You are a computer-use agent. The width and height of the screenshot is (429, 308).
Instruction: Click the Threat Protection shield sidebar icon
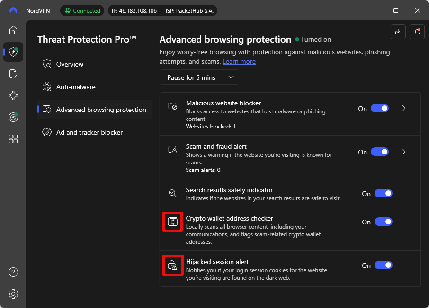point(13,52)
